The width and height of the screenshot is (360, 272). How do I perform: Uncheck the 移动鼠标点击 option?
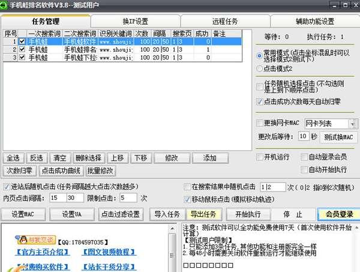187,198
